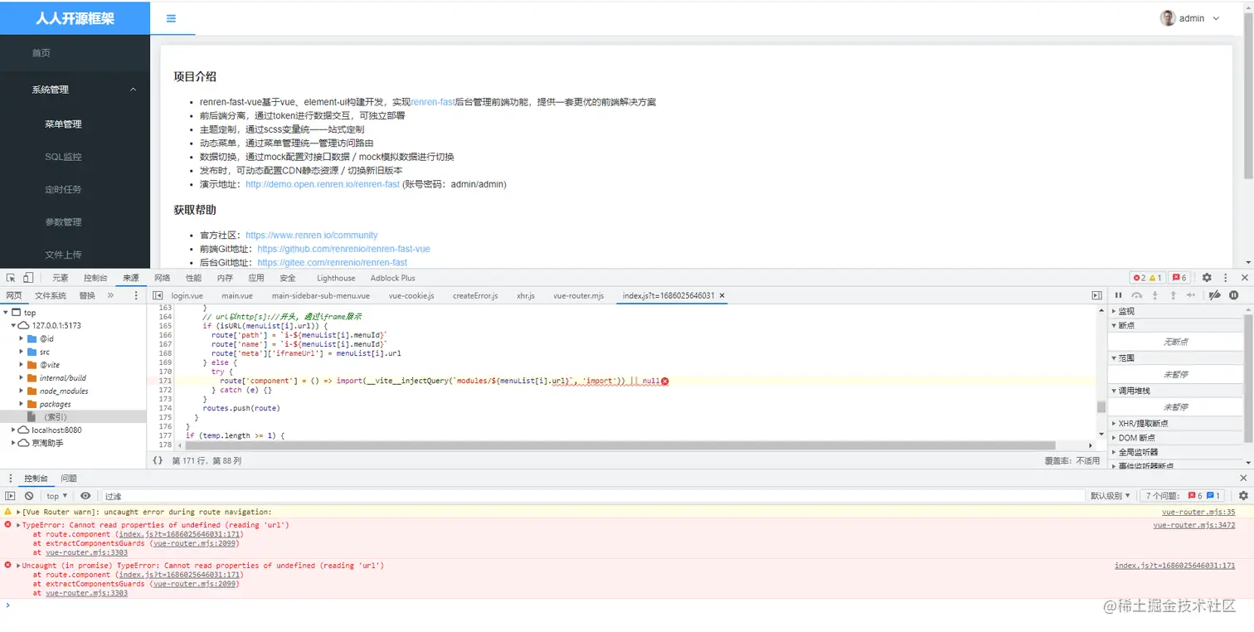Switch to 文件系统 navigator tab
Viewport: 1254px width, 632px height.
[51, 295]
